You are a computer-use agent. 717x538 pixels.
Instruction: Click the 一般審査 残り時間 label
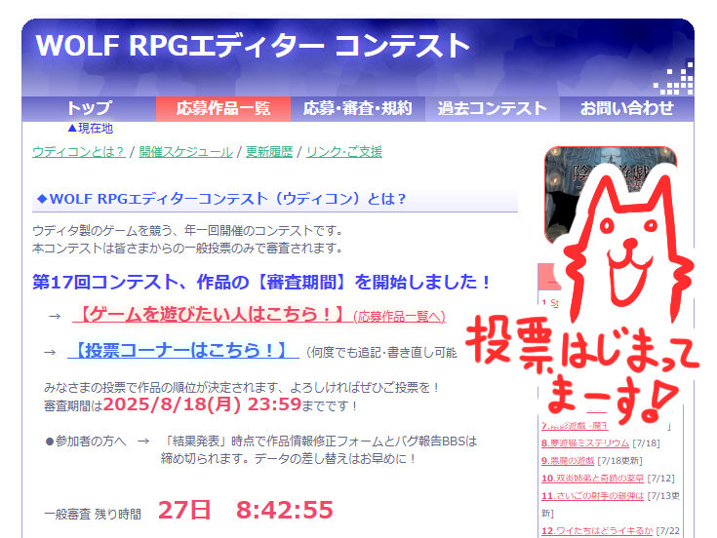[x=93, y=515]
